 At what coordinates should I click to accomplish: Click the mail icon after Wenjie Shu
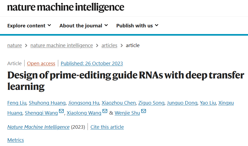coord(143,111)
